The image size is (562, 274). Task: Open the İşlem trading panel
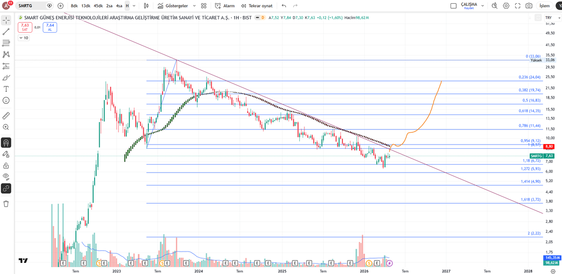[x=545, y=6]
